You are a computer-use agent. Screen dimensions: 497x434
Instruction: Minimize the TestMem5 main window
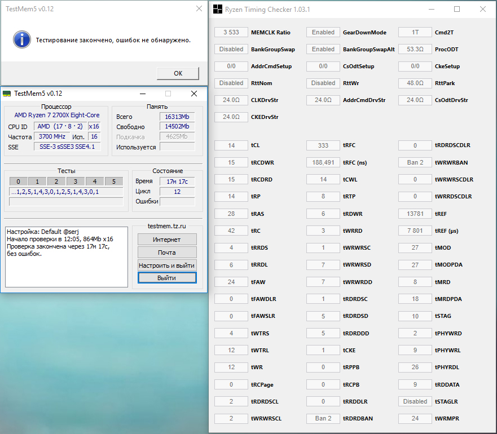[143, 94]
